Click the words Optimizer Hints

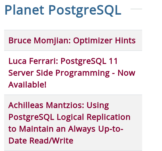pos(104,41)
